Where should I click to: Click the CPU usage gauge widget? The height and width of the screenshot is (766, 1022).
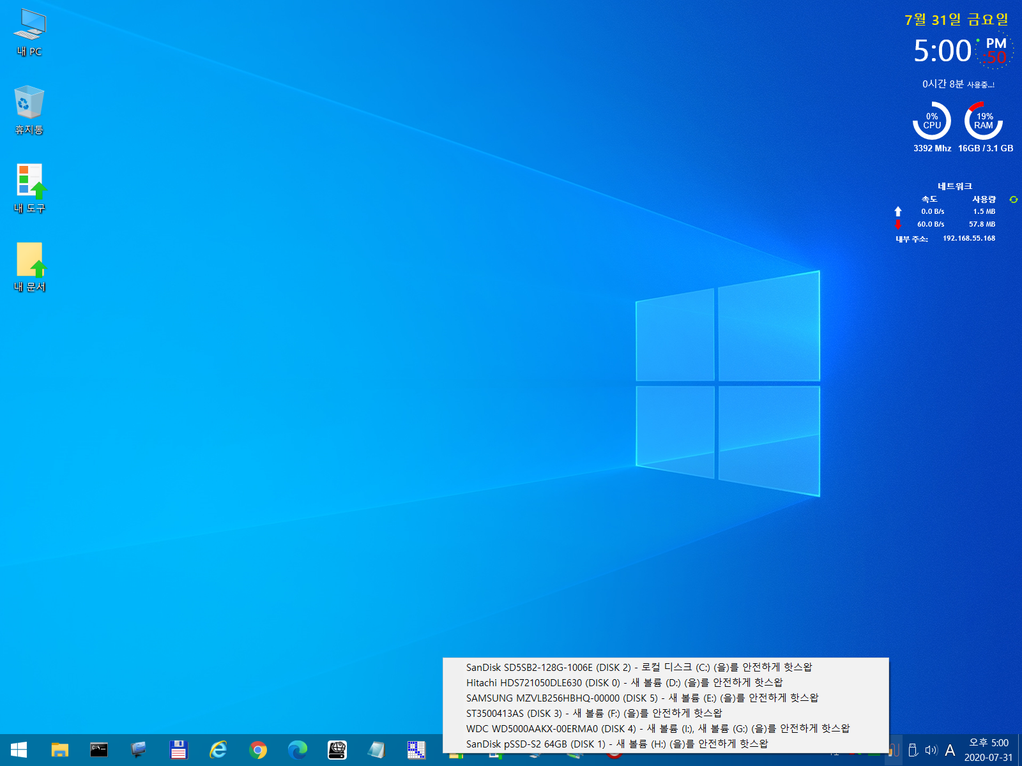pos(932,121)
